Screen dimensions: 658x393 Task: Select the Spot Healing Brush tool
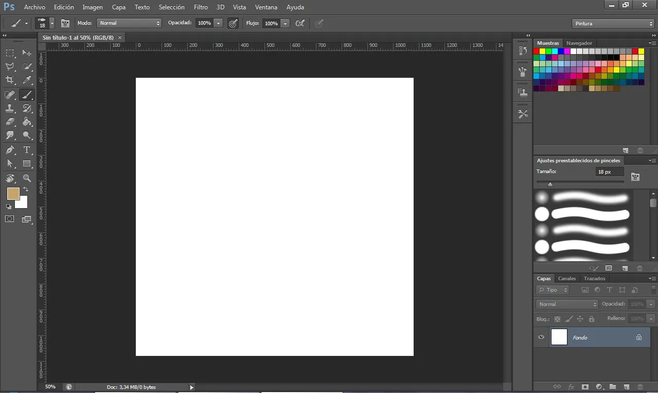[x=10, y=95]
